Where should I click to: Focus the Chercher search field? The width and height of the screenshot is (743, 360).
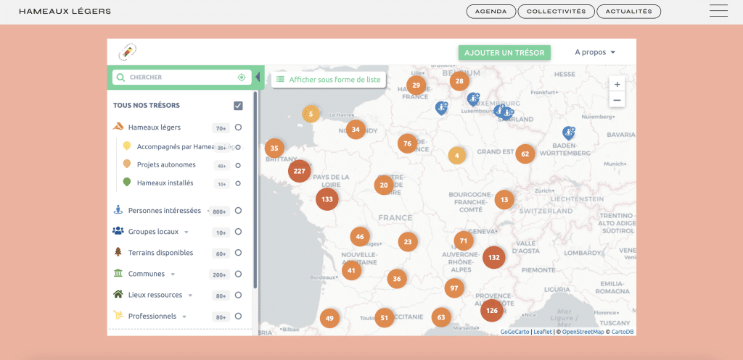pos(182,77)
